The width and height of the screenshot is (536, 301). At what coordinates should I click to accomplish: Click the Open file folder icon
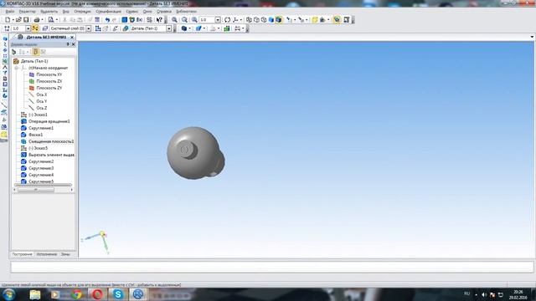point(18,20)
